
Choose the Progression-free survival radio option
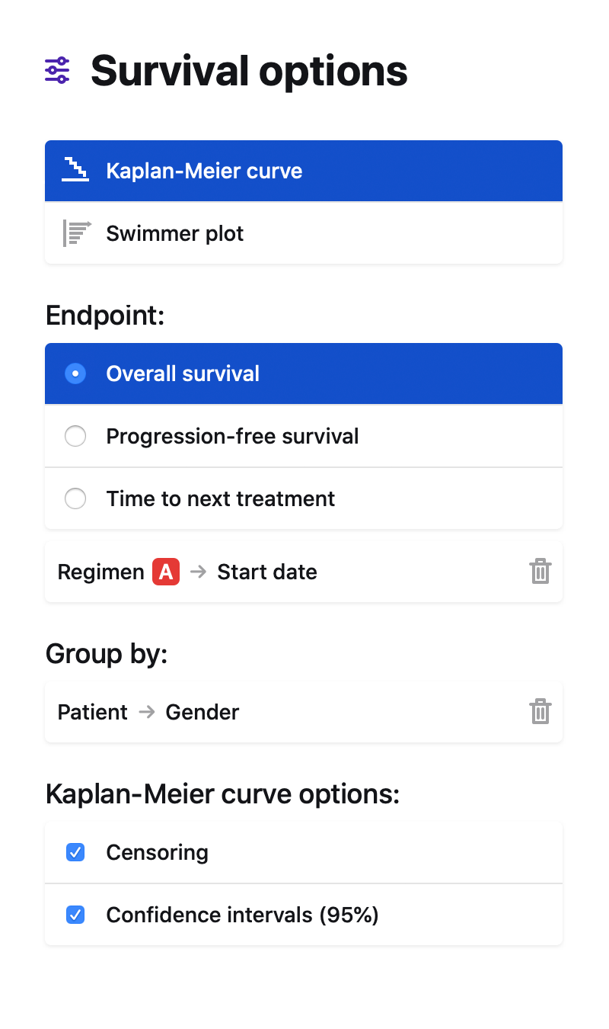(x=75, y=436)
